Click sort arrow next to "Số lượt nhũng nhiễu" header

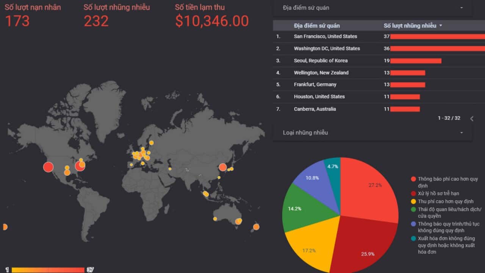tap(441, 26)
